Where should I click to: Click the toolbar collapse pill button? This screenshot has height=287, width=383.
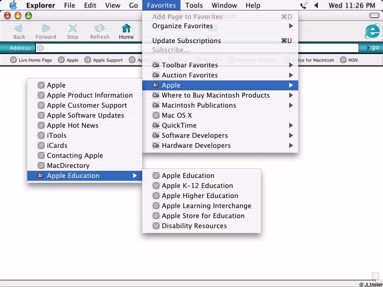click(374, 16)
